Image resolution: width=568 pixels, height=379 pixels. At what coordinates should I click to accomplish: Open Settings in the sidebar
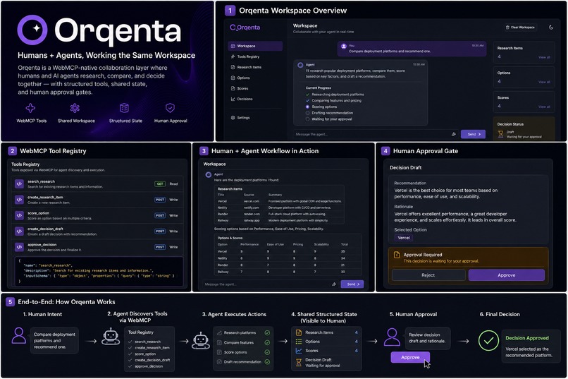click(255, 118)
